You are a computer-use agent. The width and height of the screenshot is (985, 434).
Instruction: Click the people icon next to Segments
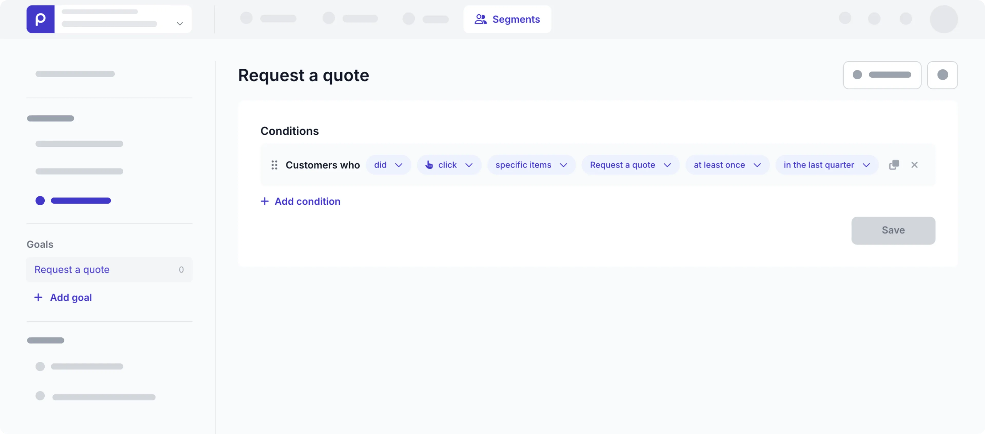pos(480,19)
